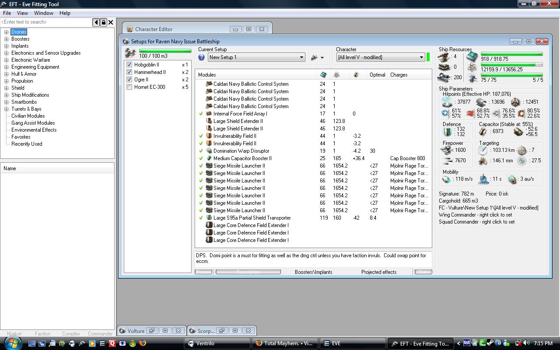The image size is (560, 350).
Task: Click the lock icon beside the search box
Action: click(x=103, y=22)
